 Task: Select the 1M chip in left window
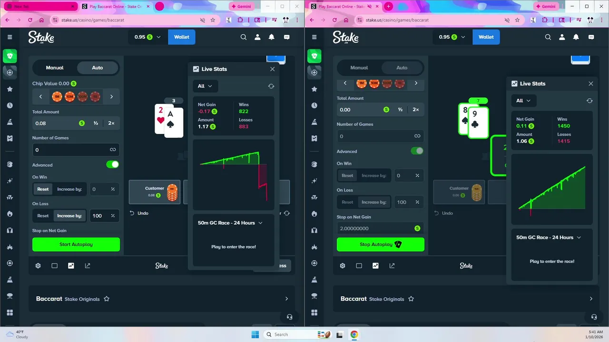57,97
